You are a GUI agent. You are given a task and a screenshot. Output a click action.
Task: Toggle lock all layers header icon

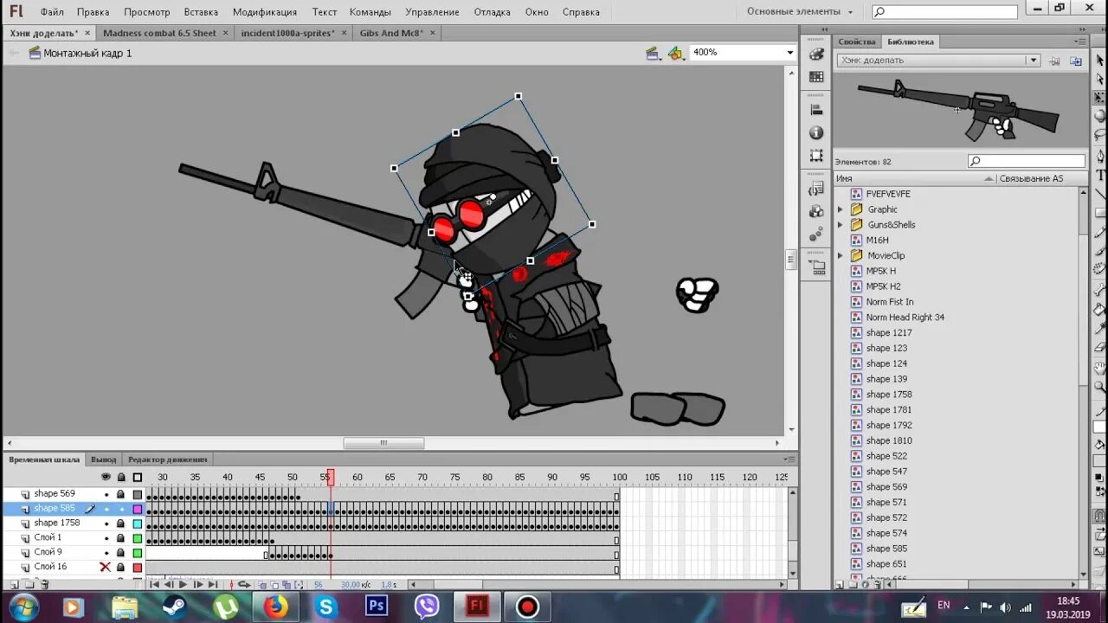pyautogui.click(x=121, y=477)
